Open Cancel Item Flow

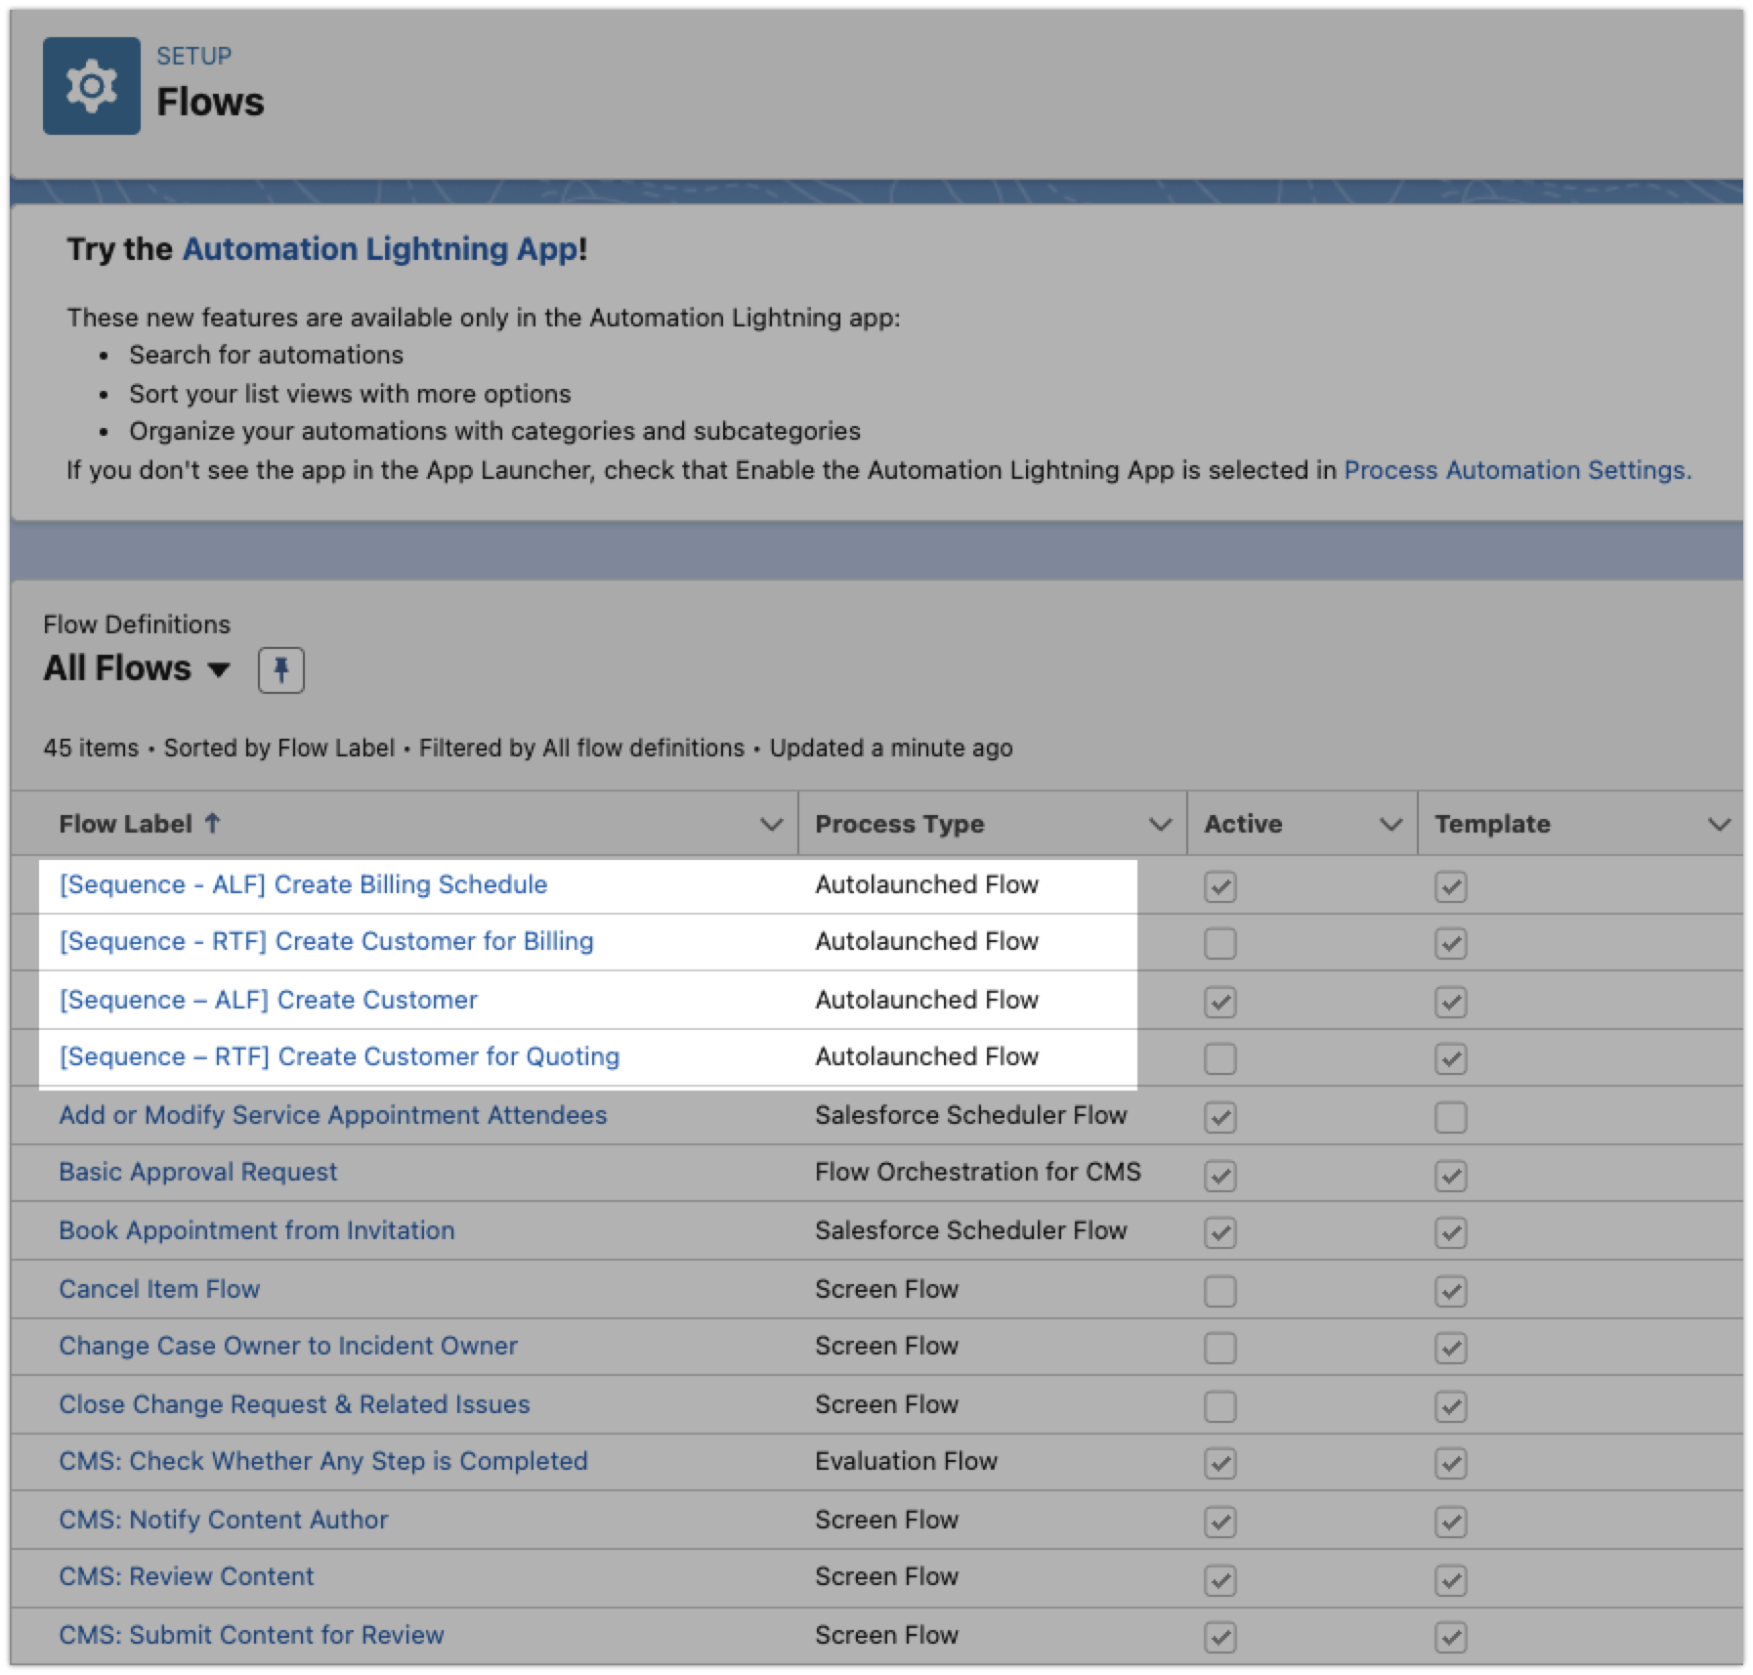(x=159, y=1289)
